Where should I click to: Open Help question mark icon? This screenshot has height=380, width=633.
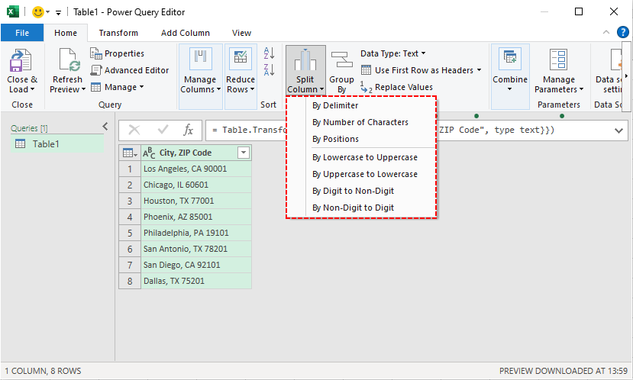click(623, 32)
